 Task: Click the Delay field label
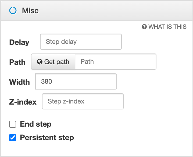(x=19, y=42)
